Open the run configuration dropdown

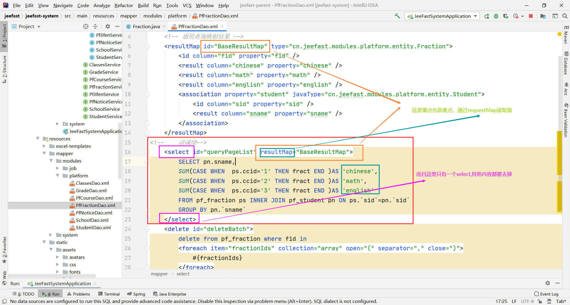(442, 16)
